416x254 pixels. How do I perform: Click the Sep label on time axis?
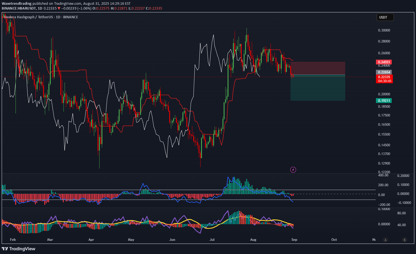click(x=294, y=240)
